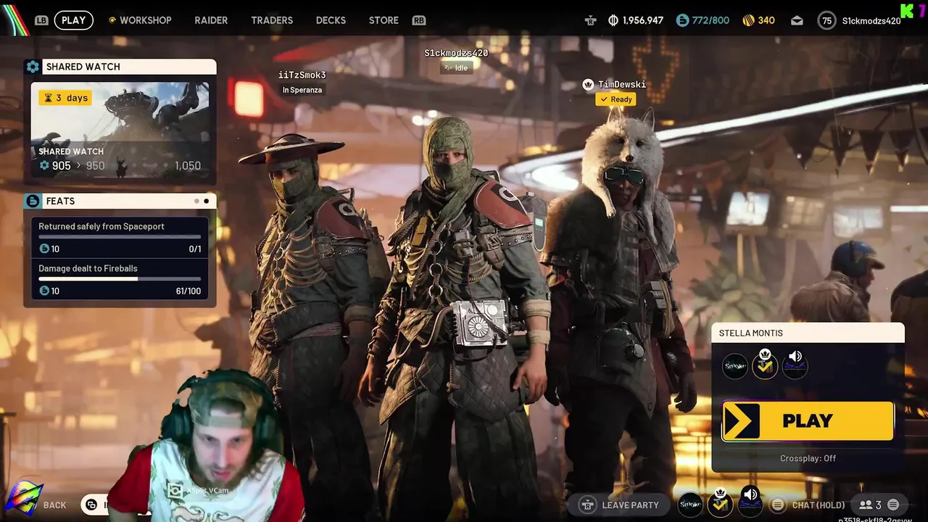Select the first Feats page dot
The image size is (928, 522).
(x=196, y=201)
